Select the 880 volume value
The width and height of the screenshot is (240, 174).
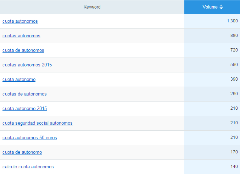point(234,36)
